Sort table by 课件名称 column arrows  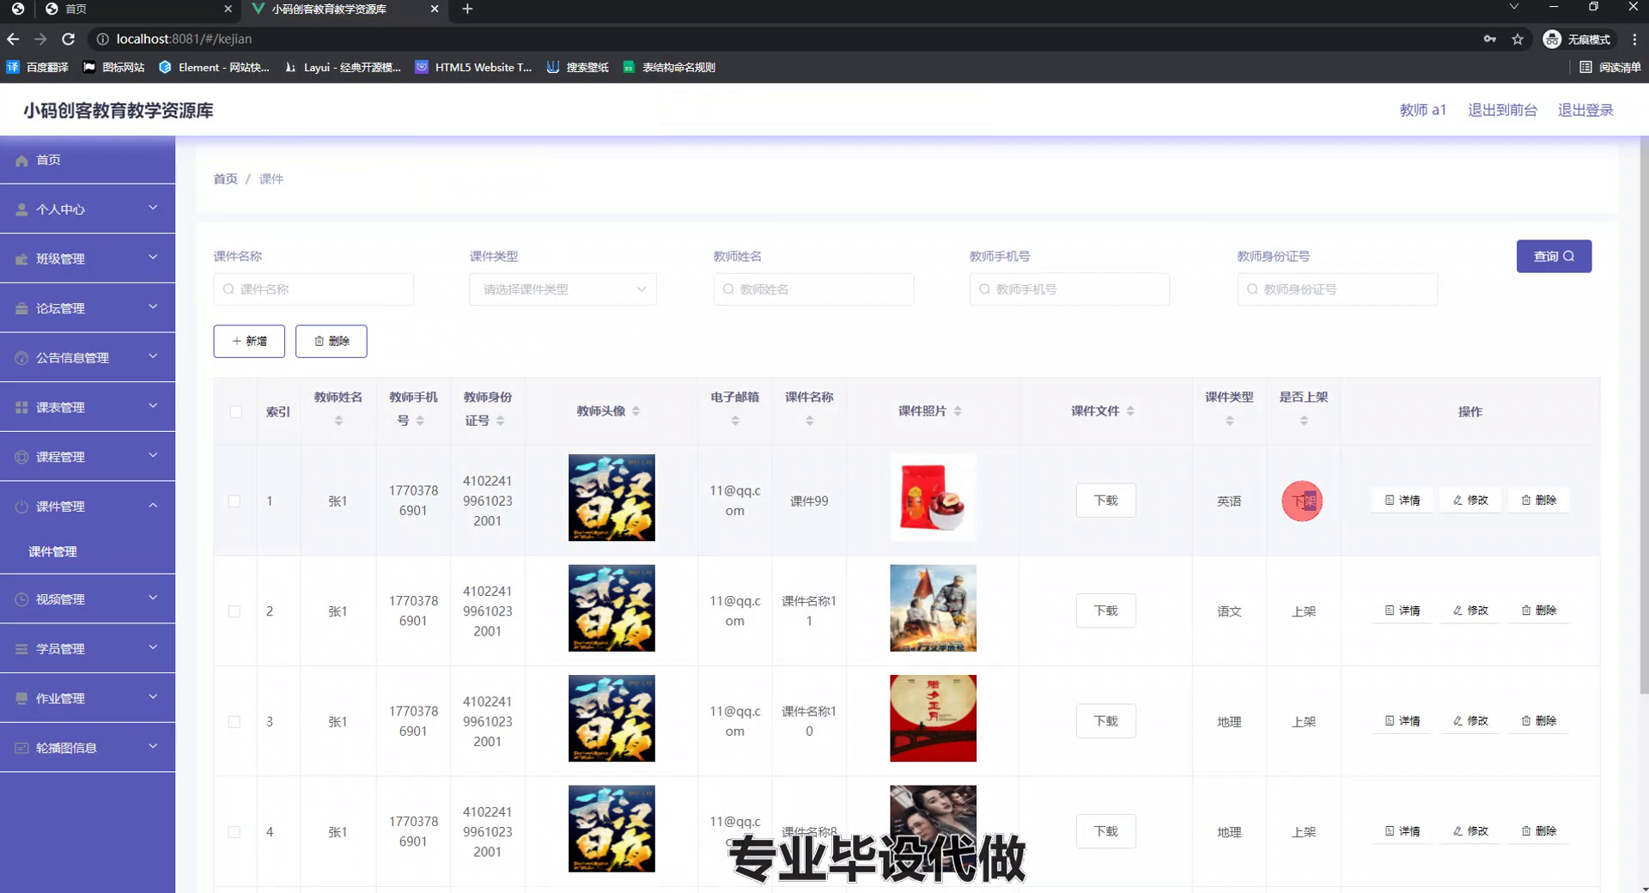(x=810, y=421)
